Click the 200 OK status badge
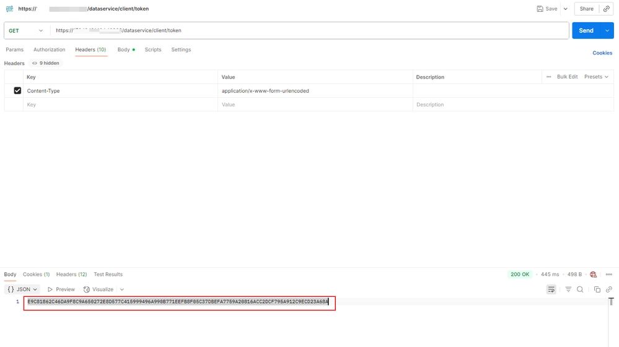The height and width of the screenshot is (347, 619). 519,275
